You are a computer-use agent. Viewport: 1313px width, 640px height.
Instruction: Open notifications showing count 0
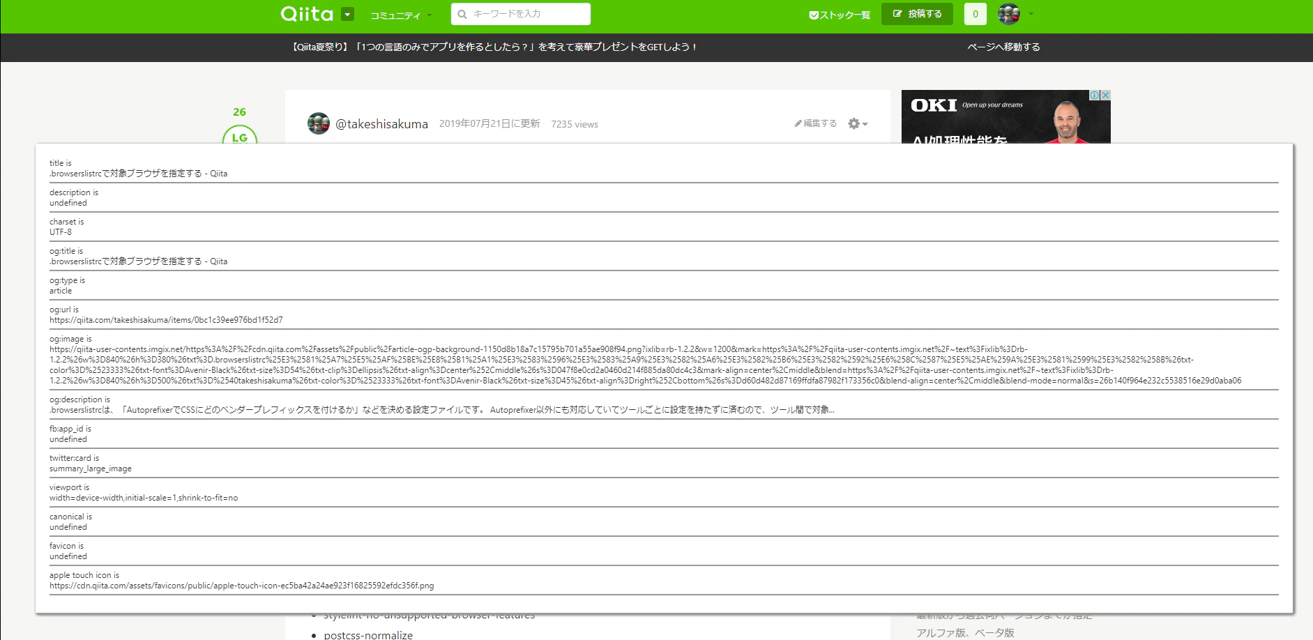[x=976, y=14]
